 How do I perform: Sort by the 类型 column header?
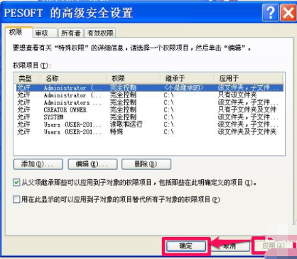pos(27,78)
